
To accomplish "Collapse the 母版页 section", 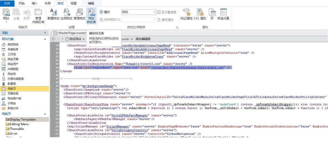I will click(x=45, y=114).
